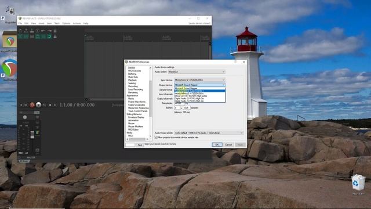The width and height of the screenshot is (371, 209).
Task: Click Apply in REAPER Preferences
Action: pos(240,145)
